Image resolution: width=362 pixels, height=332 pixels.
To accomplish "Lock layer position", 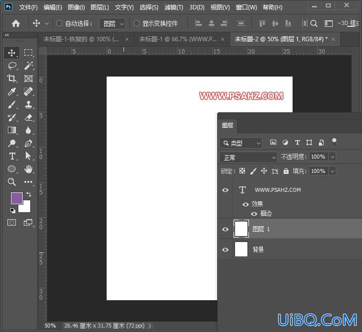I will point(264,171).
